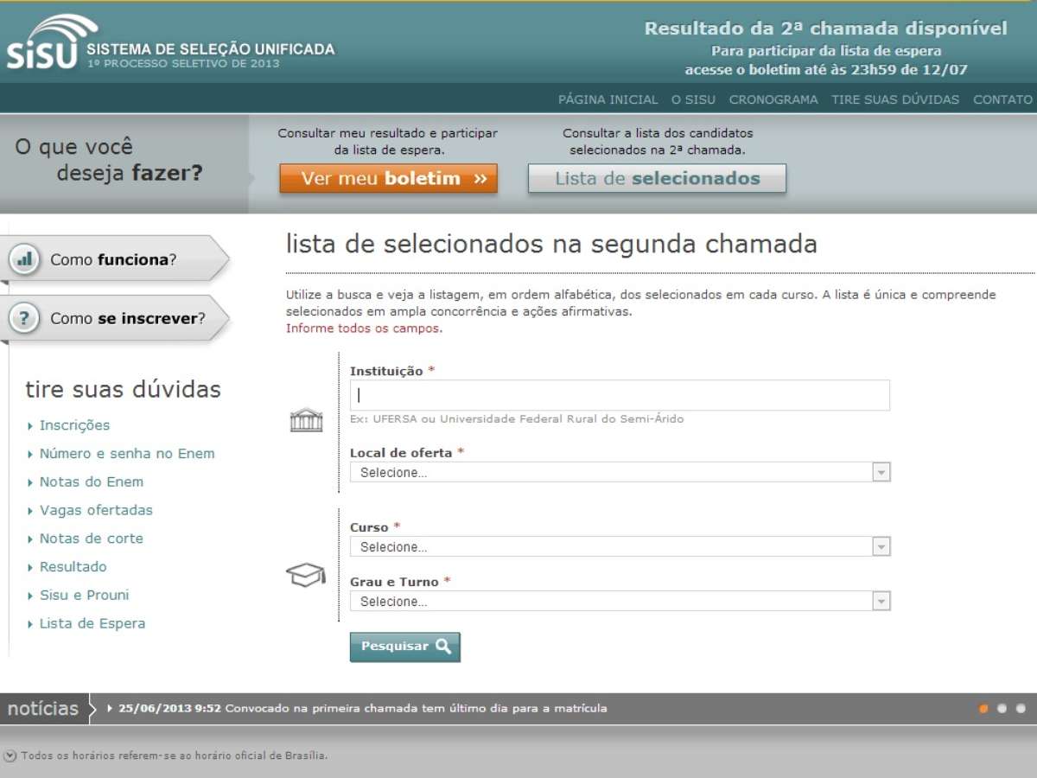This screenshot has width=1037, height=778.
Task: Click the circled arrow icon beside Brasília time note
Action: pos(10,756)
